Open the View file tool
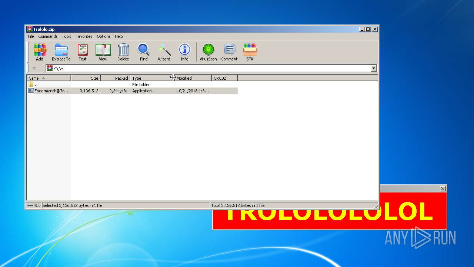Viewport: 474px width, 267px height. pyautogui.click(x=103, y=52)
